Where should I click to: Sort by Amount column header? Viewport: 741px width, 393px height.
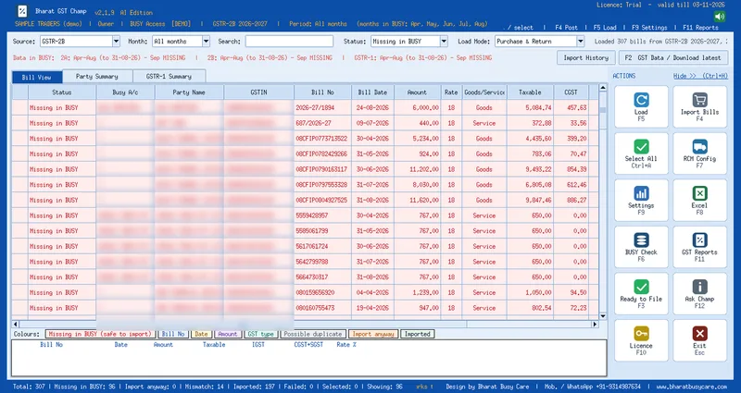[418, 92]
